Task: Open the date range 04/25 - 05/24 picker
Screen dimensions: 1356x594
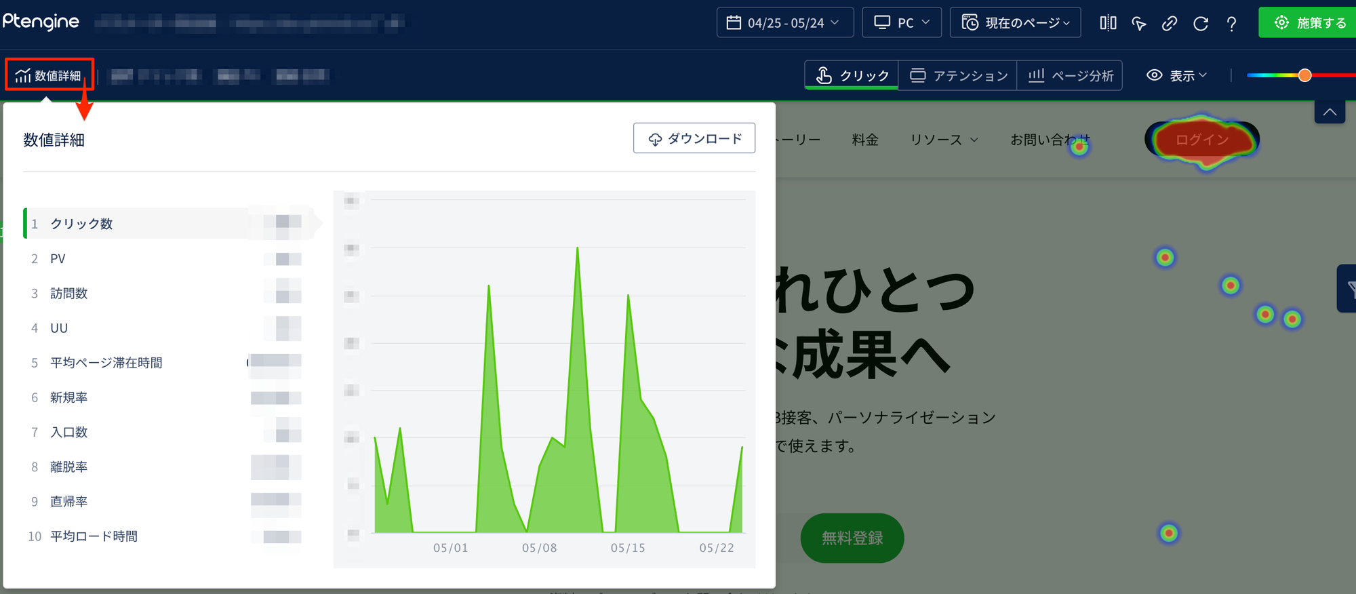Action: tap(782, 23)
